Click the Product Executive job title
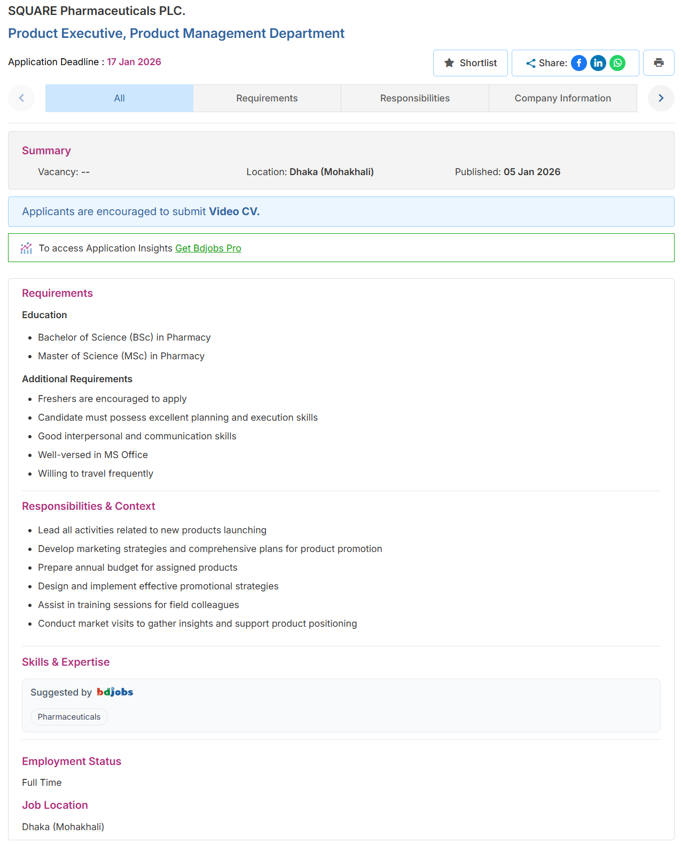 click(176, 33)
